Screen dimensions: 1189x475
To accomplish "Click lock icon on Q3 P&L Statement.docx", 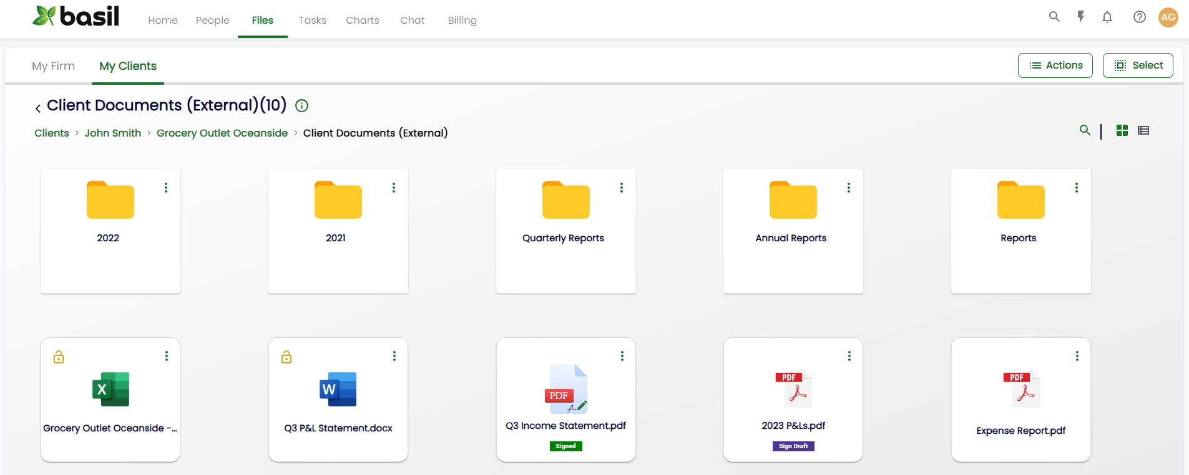I will [x=286, y=357].
